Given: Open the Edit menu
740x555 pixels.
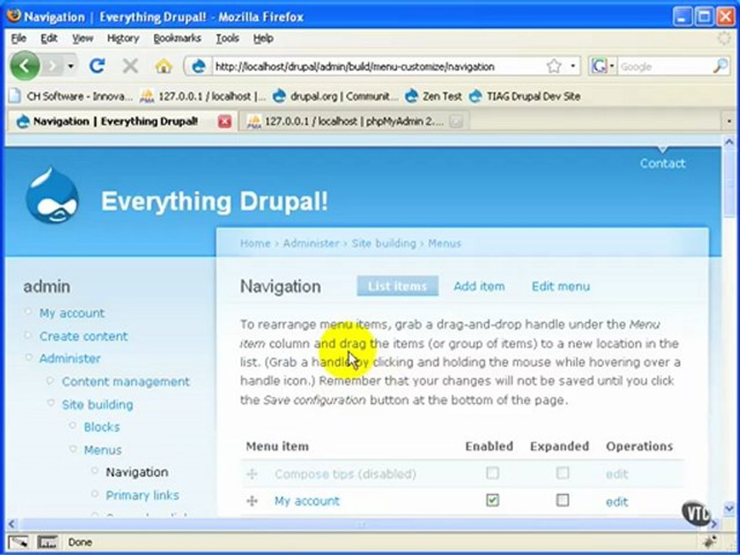Looking at the screenshot, I should pyautogui.click(x=49, y=39).
